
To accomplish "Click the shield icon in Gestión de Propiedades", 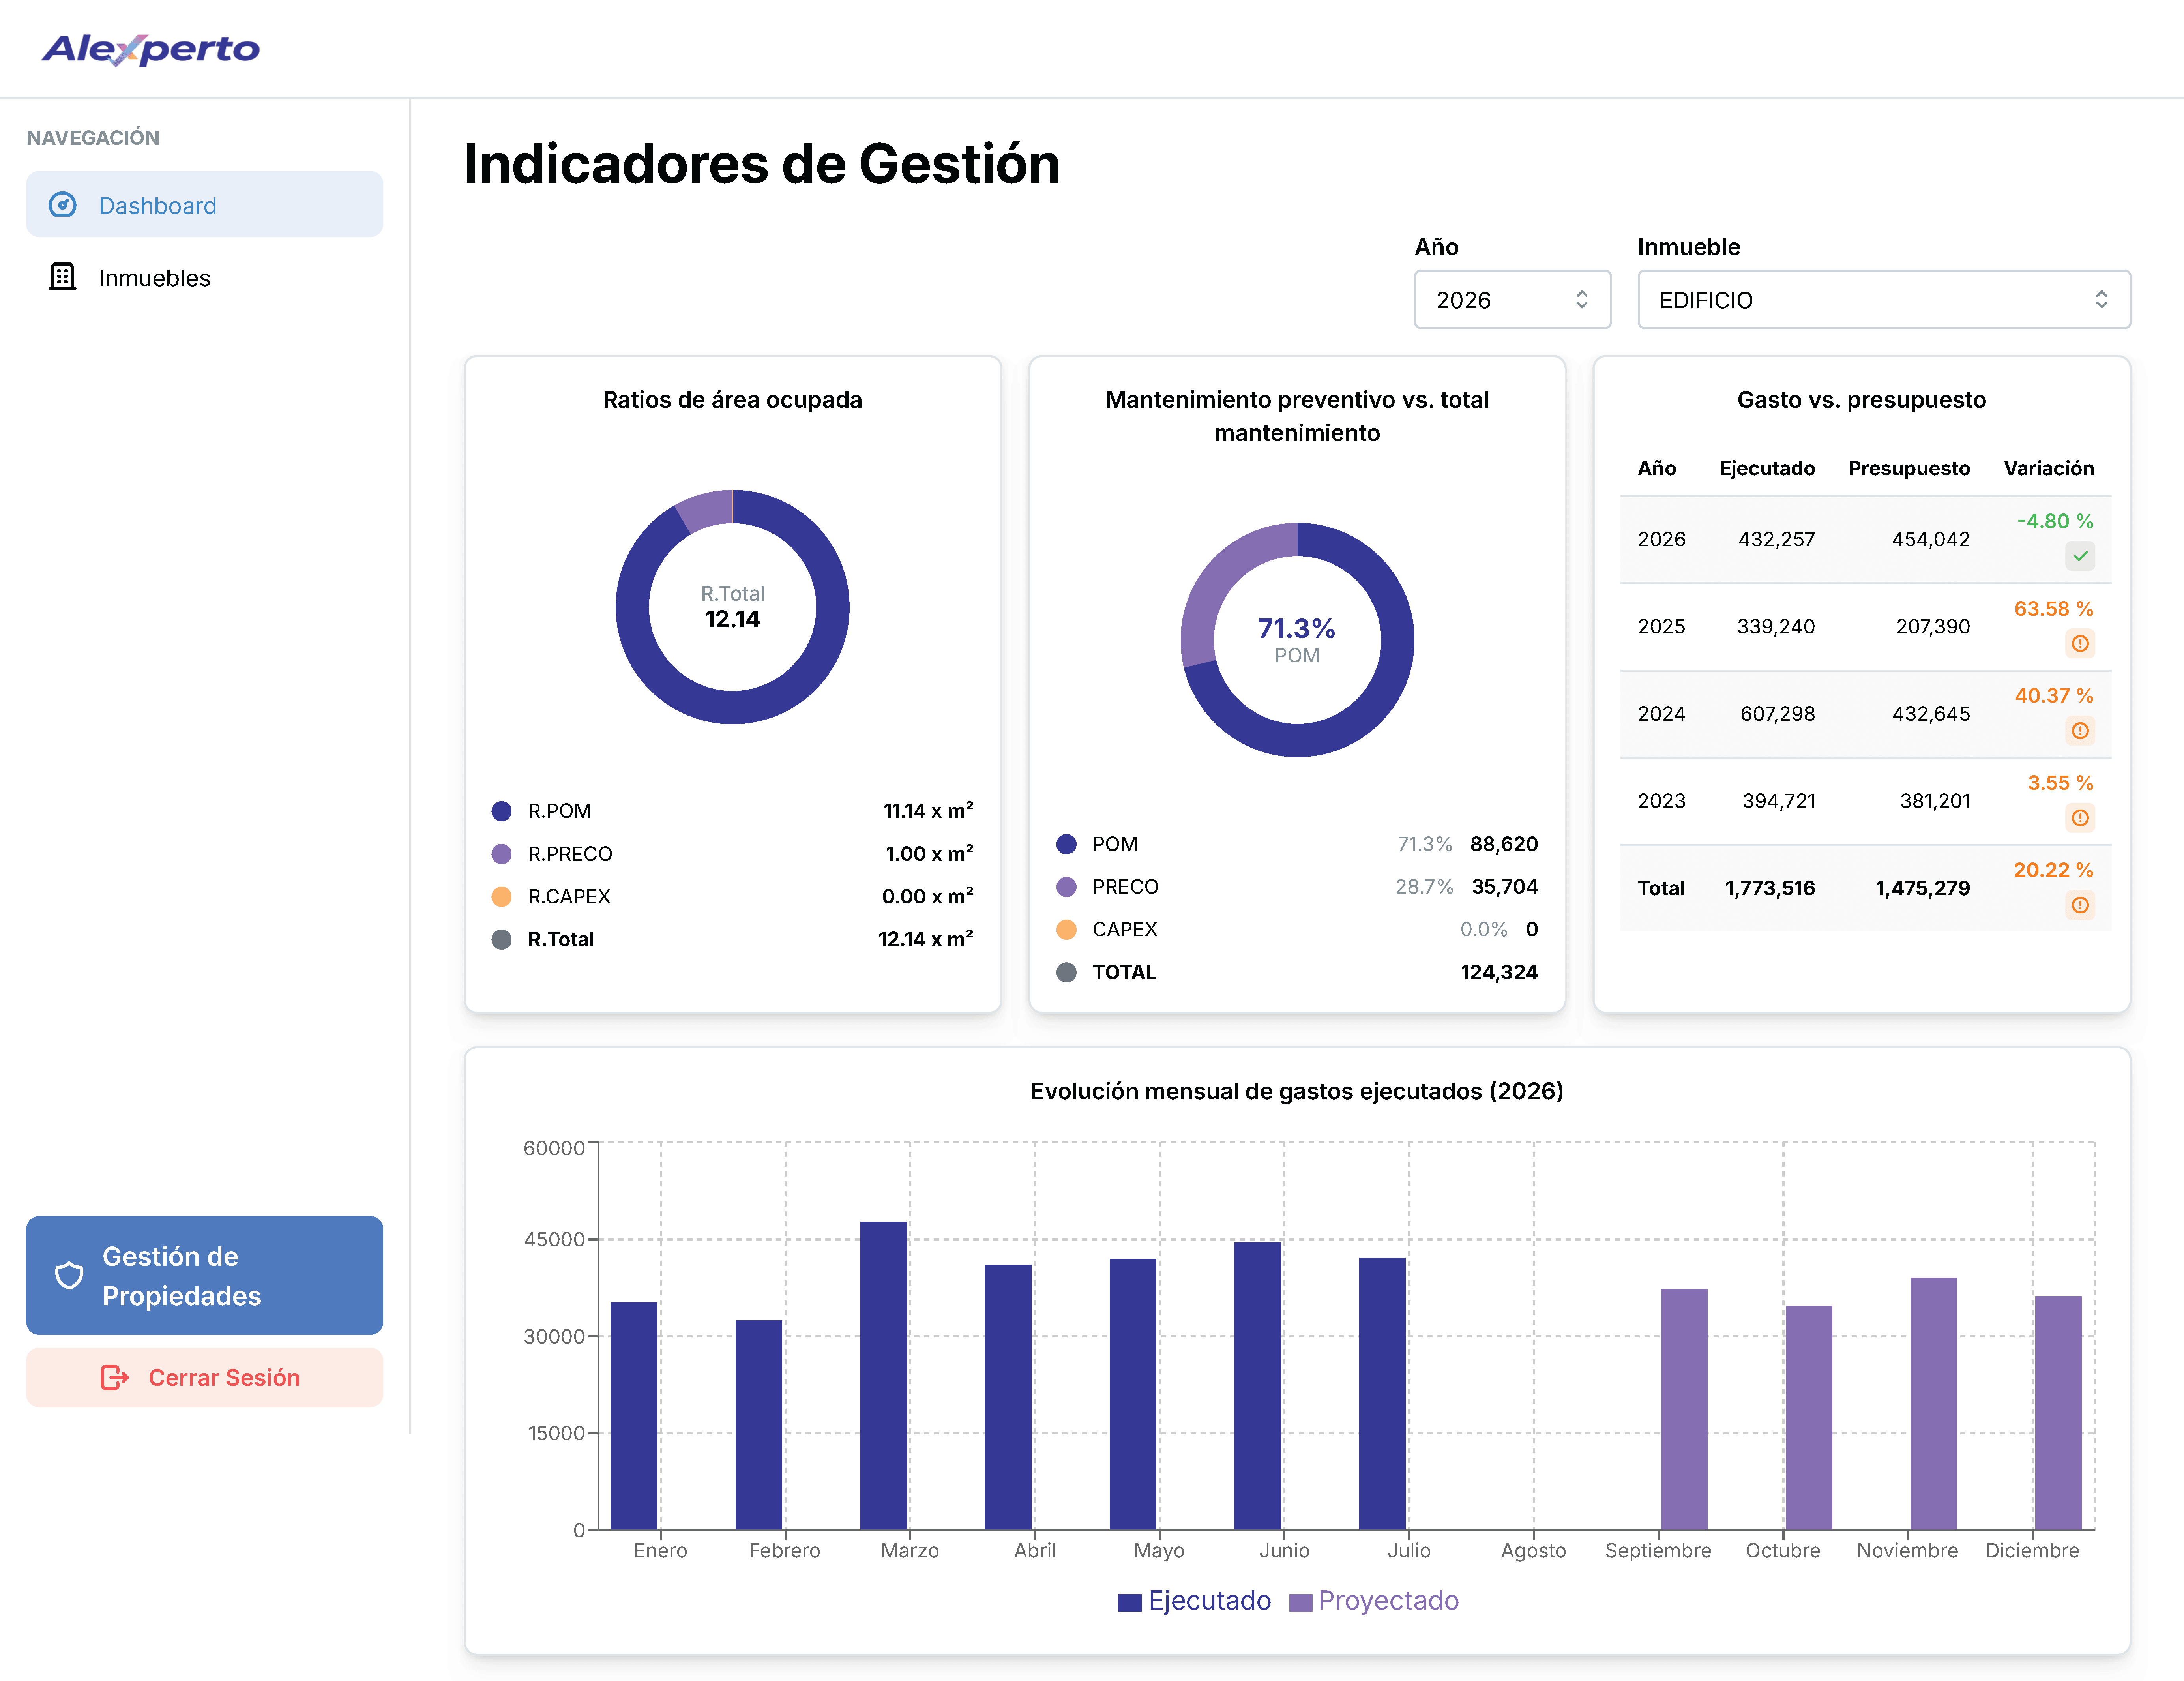I will coord(69,1275).
